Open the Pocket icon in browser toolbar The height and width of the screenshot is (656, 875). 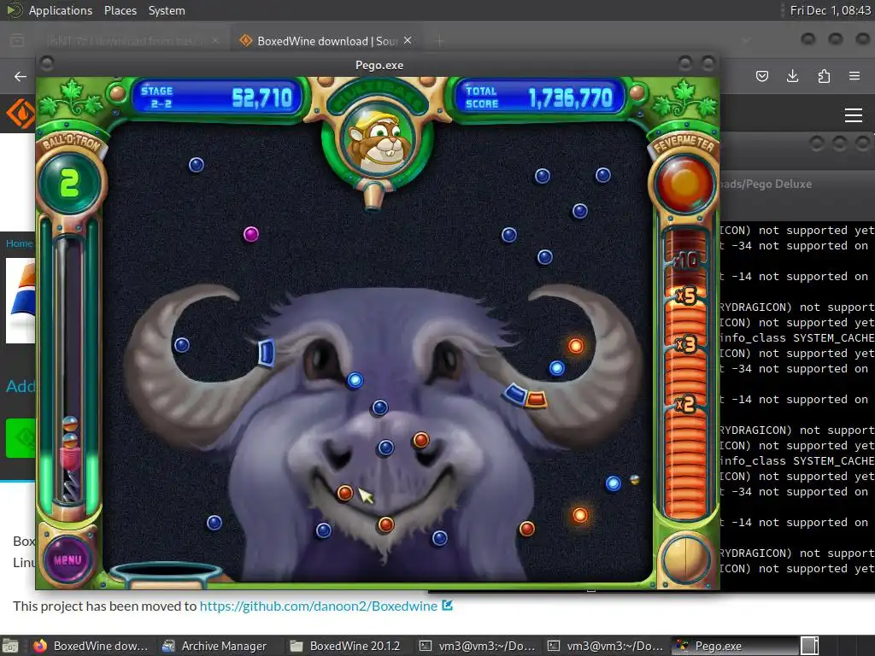(x=761, y=76)
